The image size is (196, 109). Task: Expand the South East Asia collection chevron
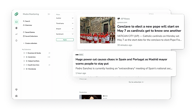coord(24,65)
